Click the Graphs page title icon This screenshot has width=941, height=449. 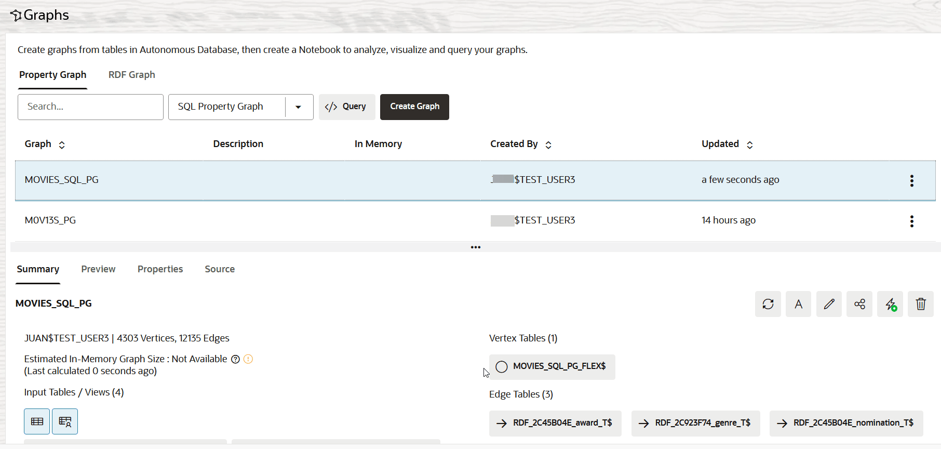pos(16,16)
